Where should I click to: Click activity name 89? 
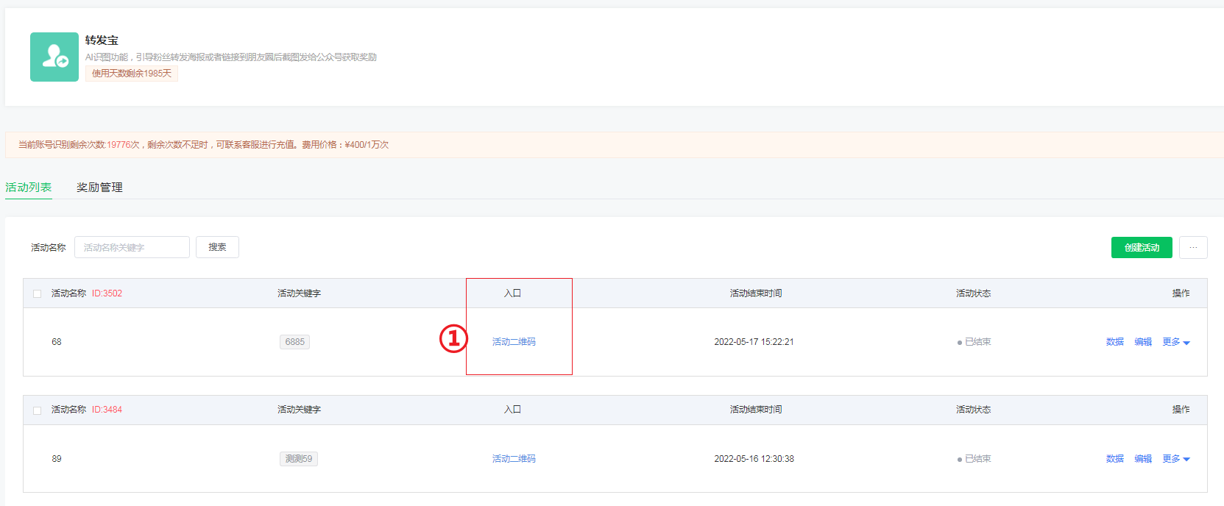pos(57,459)
